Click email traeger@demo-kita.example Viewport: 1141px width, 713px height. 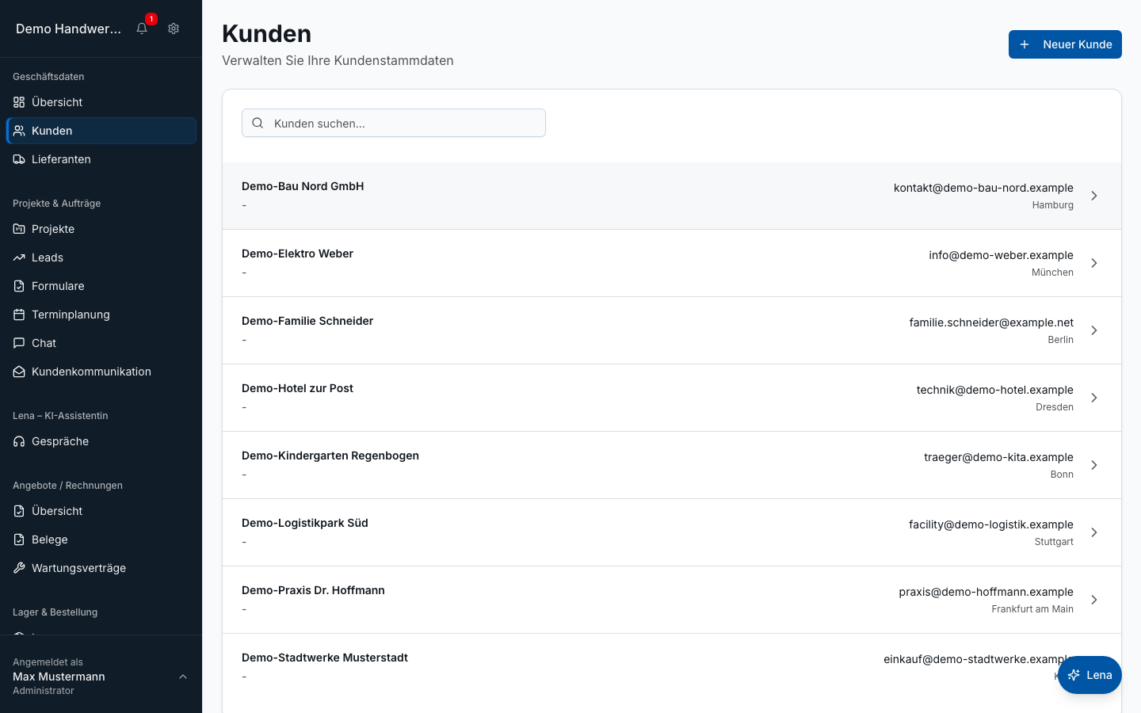(998, 457)
